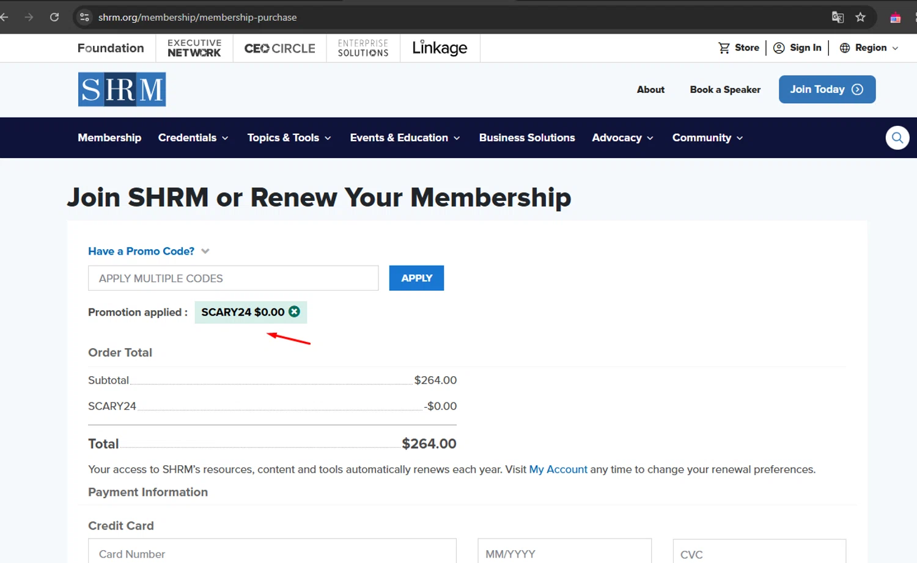Click the About link
Viewport: 917px width, 563px height.
[650, 89]
